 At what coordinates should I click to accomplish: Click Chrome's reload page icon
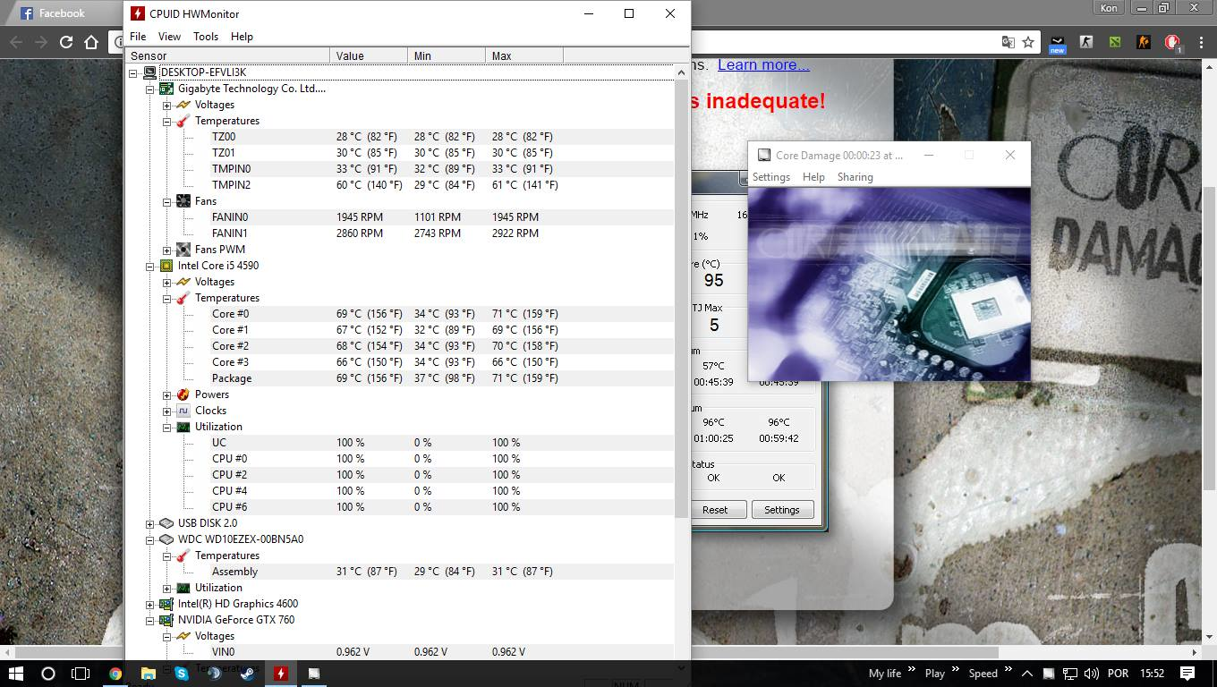[66, 42]
